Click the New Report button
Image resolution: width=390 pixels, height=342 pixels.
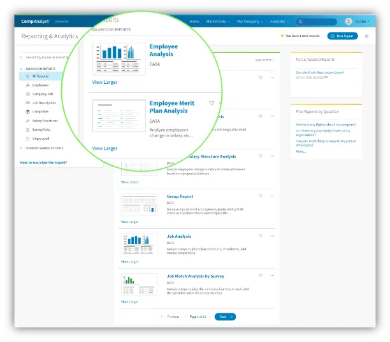point(342,36)
